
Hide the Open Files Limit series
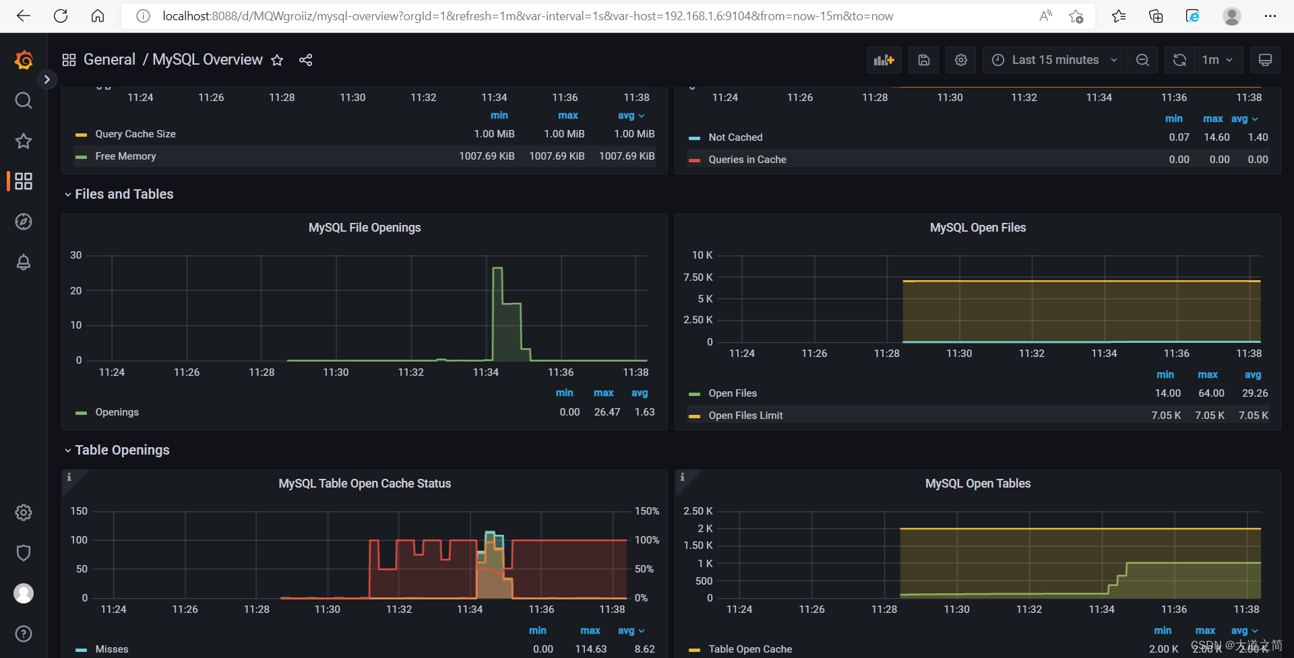[x=745, y=415]
